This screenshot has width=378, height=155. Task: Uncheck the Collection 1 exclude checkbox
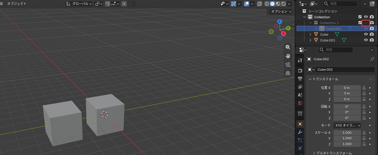click(x=360, y=23)
